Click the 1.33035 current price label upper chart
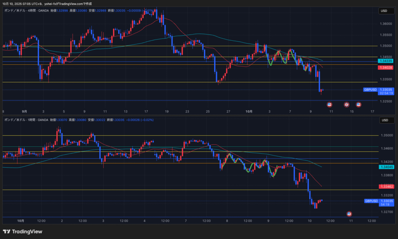Screen dimensions: 398x239 (386, 89)
